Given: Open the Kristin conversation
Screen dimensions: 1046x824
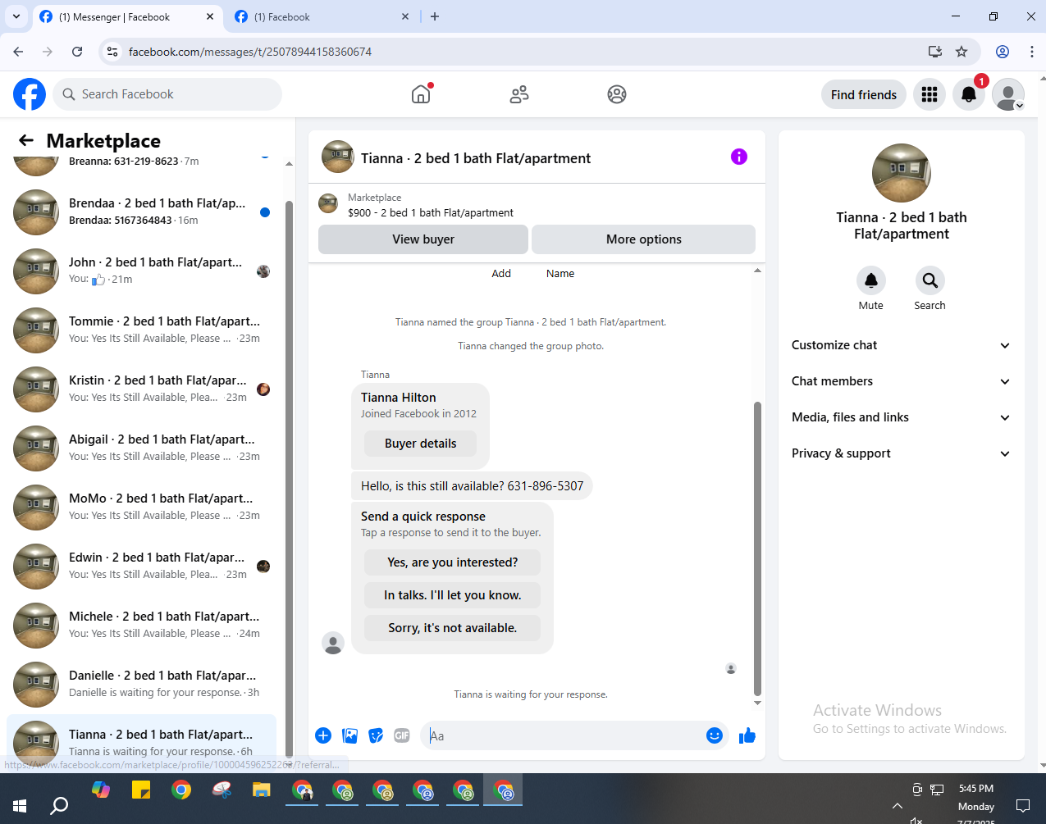Looking at the screenshot, I should pyautogui.click(x=141, y=389).
